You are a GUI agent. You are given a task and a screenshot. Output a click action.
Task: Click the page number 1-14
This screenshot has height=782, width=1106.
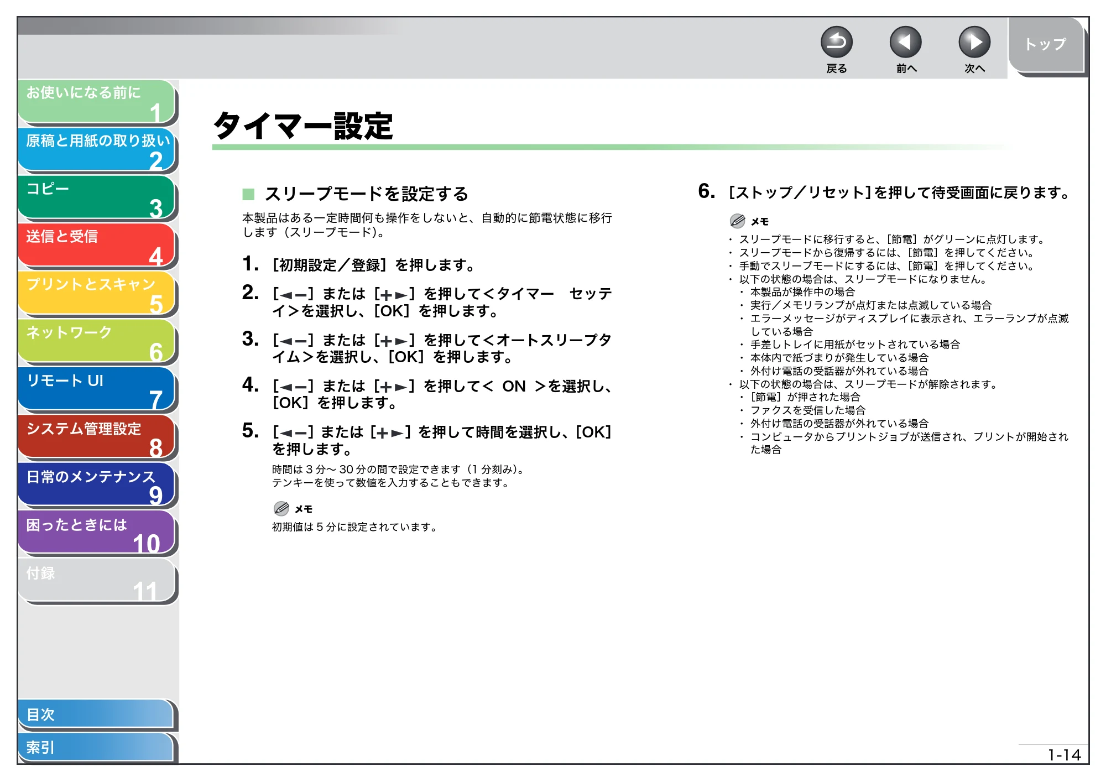[x=1064, y=755]
